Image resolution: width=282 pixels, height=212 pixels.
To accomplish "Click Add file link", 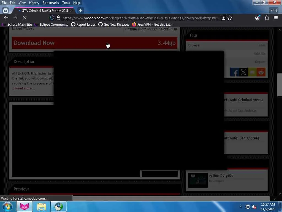I will coord(259,54).
